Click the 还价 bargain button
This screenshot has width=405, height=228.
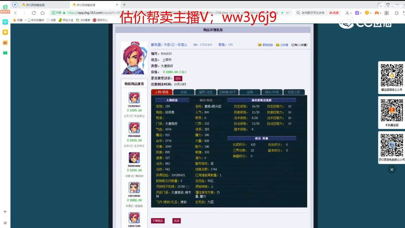click(x=178, y=78)
